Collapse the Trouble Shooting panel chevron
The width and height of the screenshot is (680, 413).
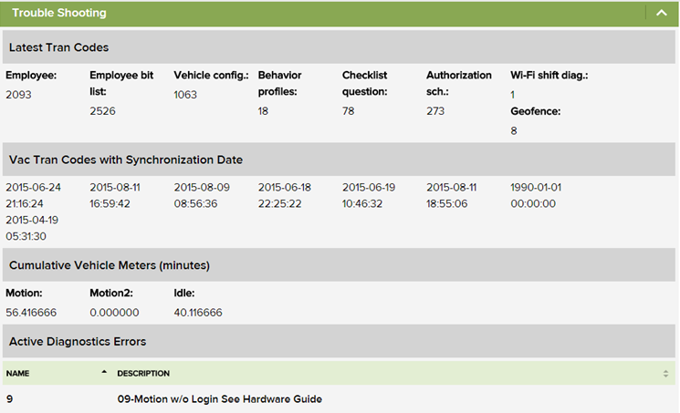click(x=658, y=13)
